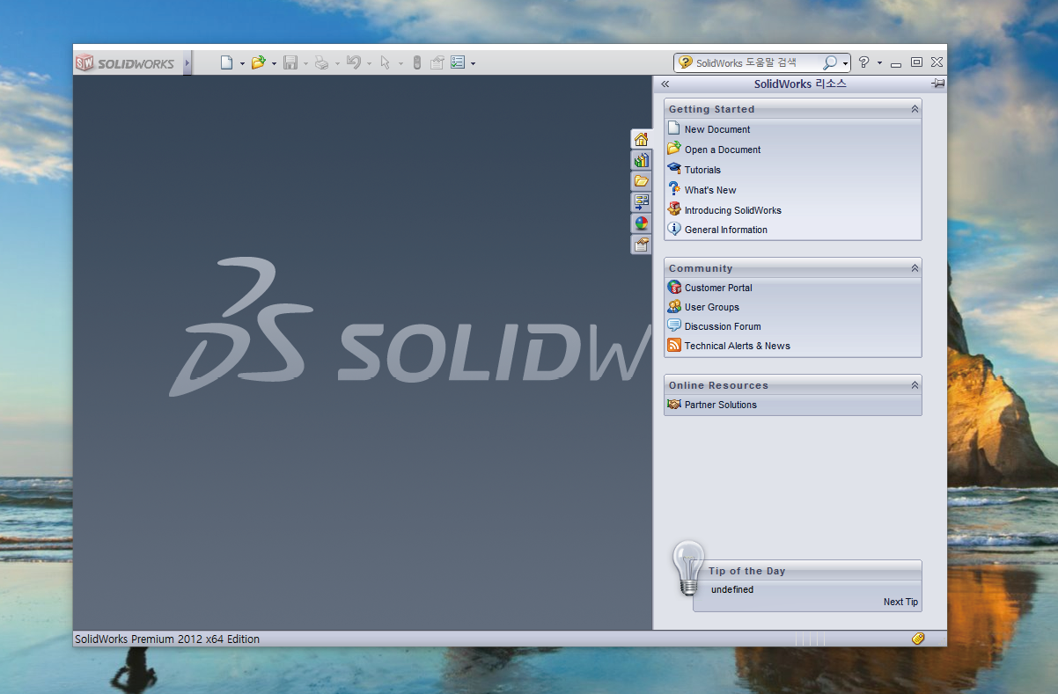Open the Partner Solutions link
This screenshot has height=694, width=1058.
tap(721, 405)
